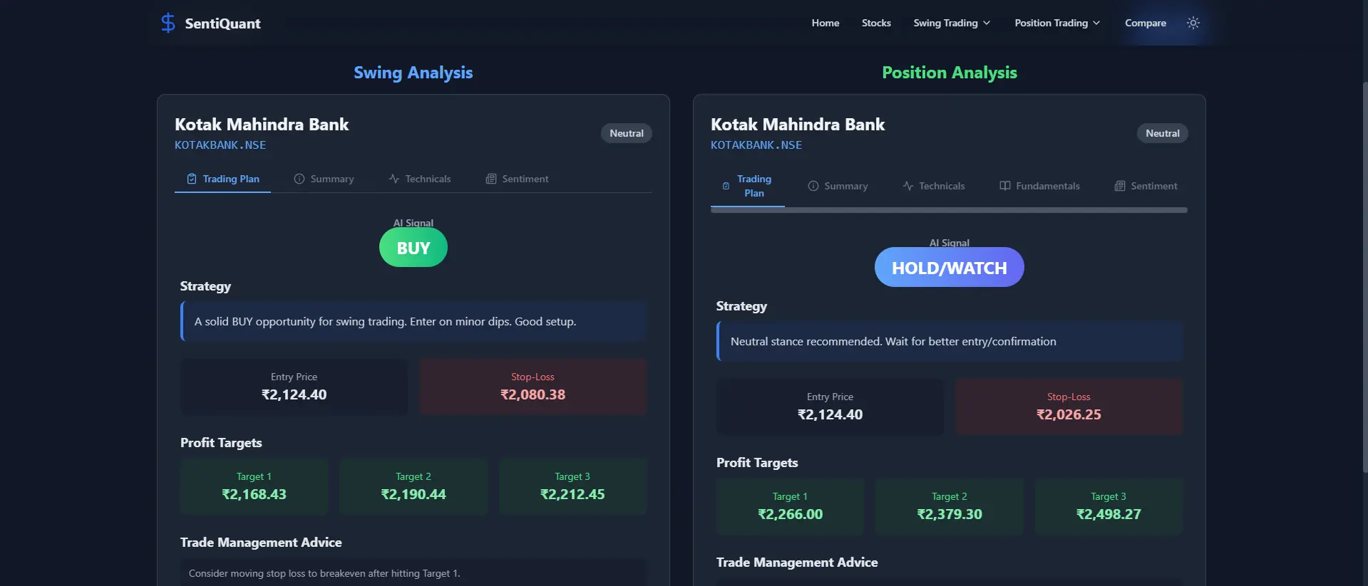Click KOTAKBANK.NSE ticker in Position Analysis
Viewport: 1368px width, 586px height.
point(756,145)
